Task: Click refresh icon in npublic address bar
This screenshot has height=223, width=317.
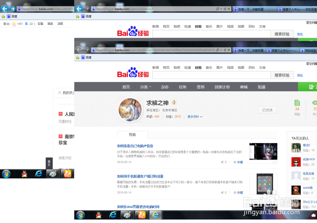Action: pos(225,50)
